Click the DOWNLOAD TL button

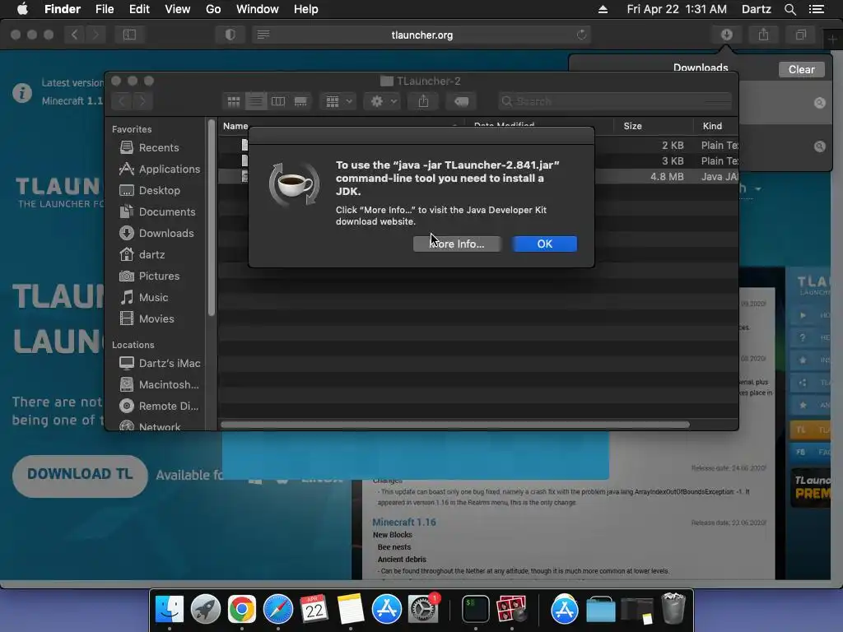(x=80, y=475)
